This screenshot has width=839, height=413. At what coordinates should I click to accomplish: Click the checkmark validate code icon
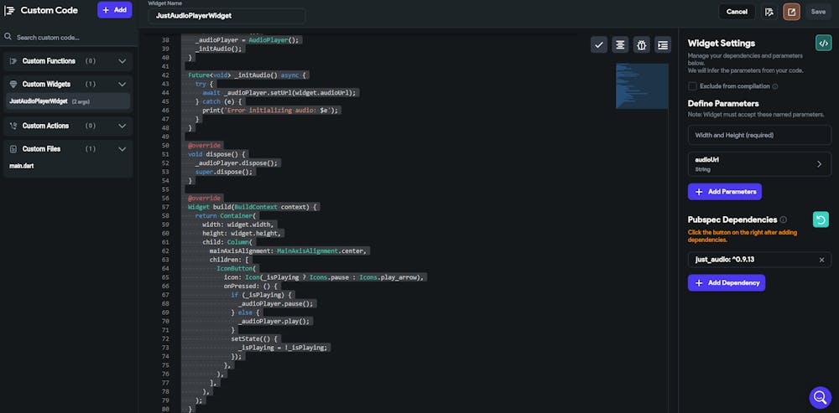coord(599,45)
